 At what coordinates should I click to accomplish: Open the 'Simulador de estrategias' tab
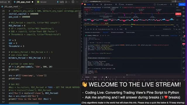[x=117, y=32]
